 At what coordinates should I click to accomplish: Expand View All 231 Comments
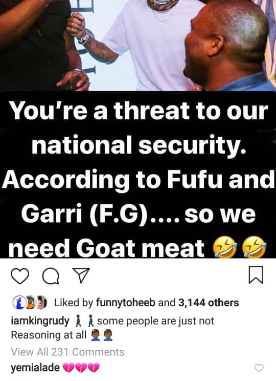[x=67, y=352]
